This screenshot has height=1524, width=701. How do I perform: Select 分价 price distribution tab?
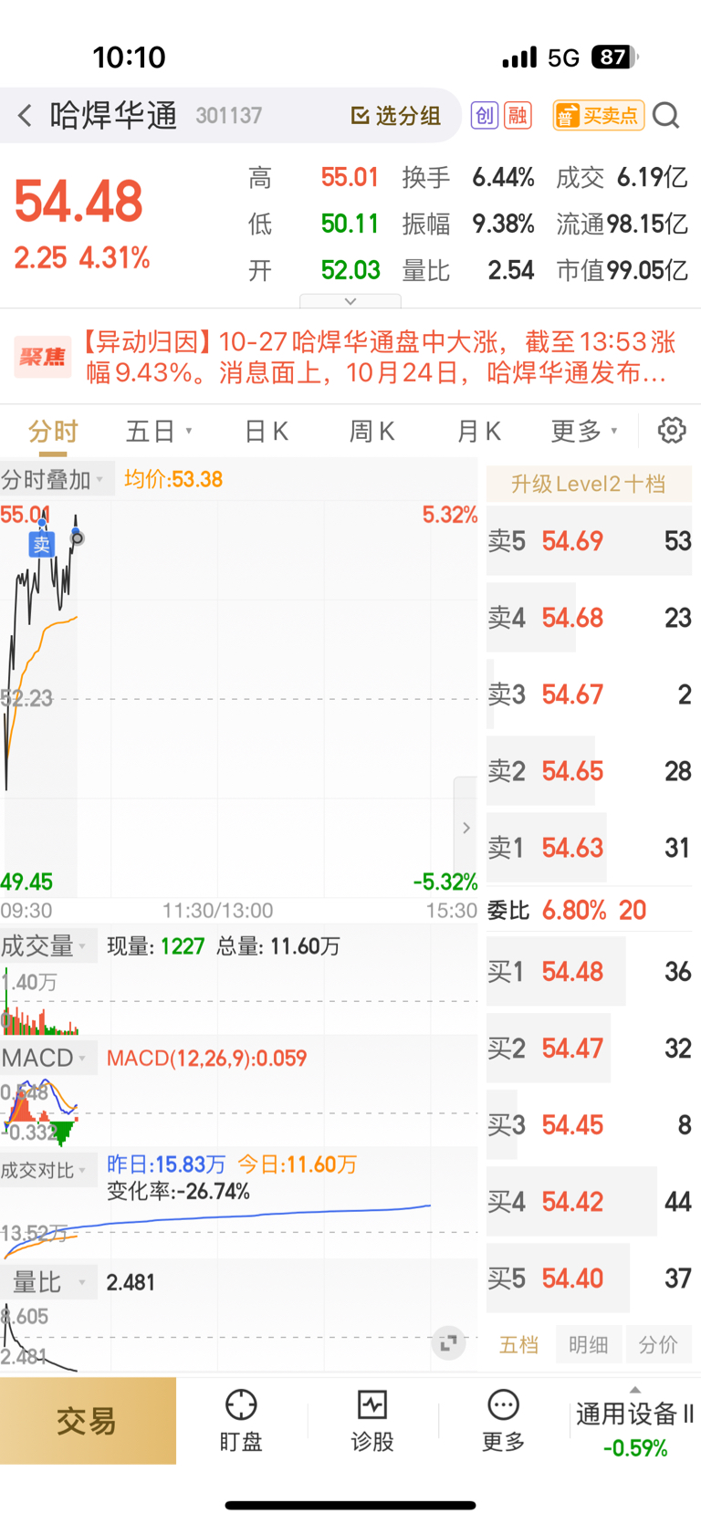pos(658,1344)
